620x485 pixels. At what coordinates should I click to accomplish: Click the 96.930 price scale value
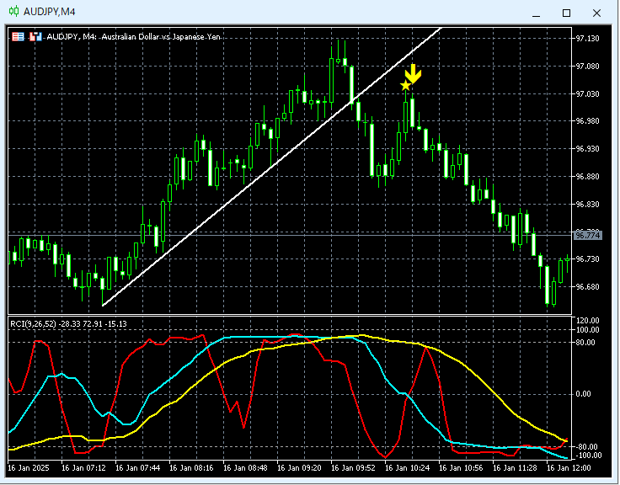(587, 149)
